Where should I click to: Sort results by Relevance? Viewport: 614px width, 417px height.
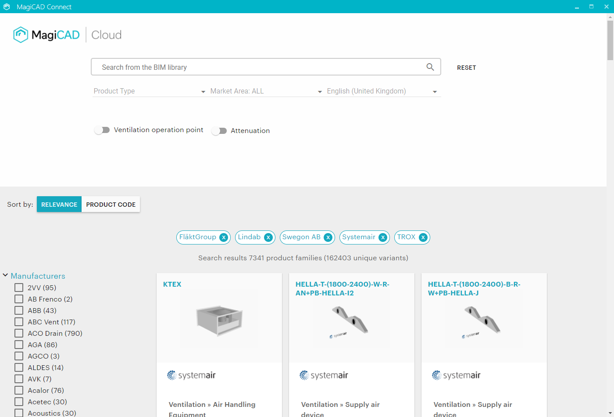[59, 204]
